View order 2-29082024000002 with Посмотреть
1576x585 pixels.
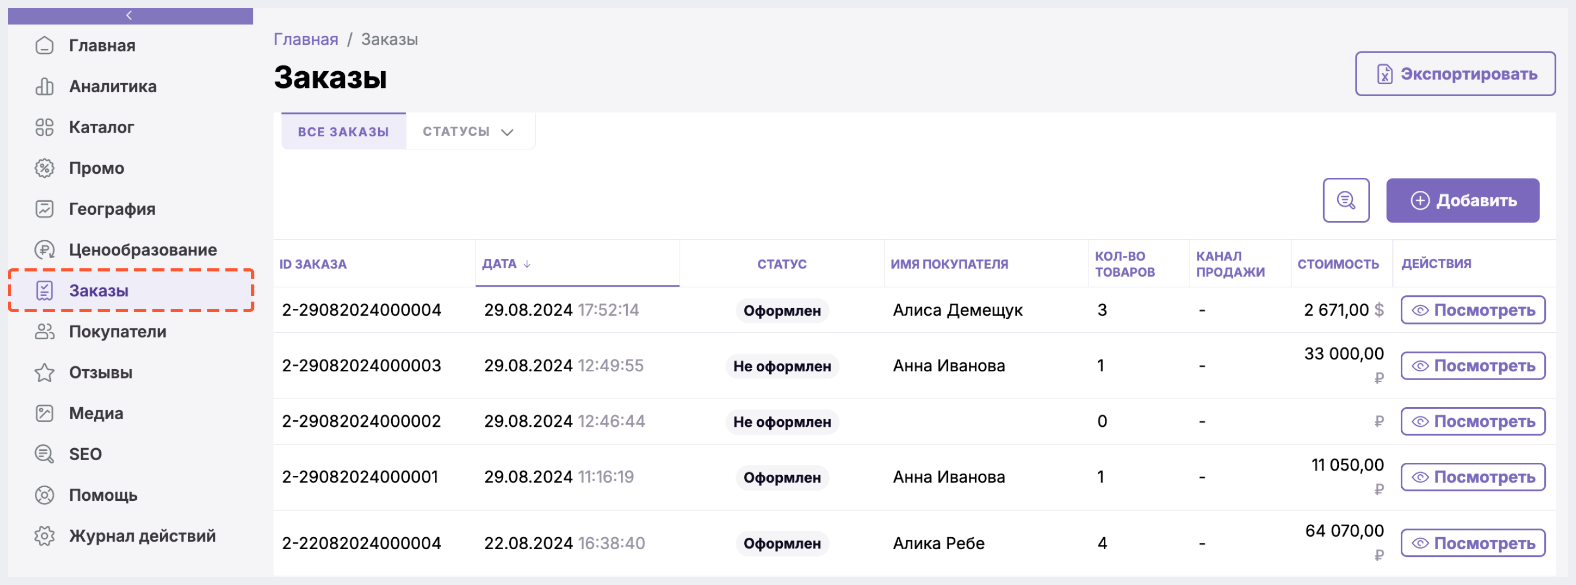[x=1472, y=422]
